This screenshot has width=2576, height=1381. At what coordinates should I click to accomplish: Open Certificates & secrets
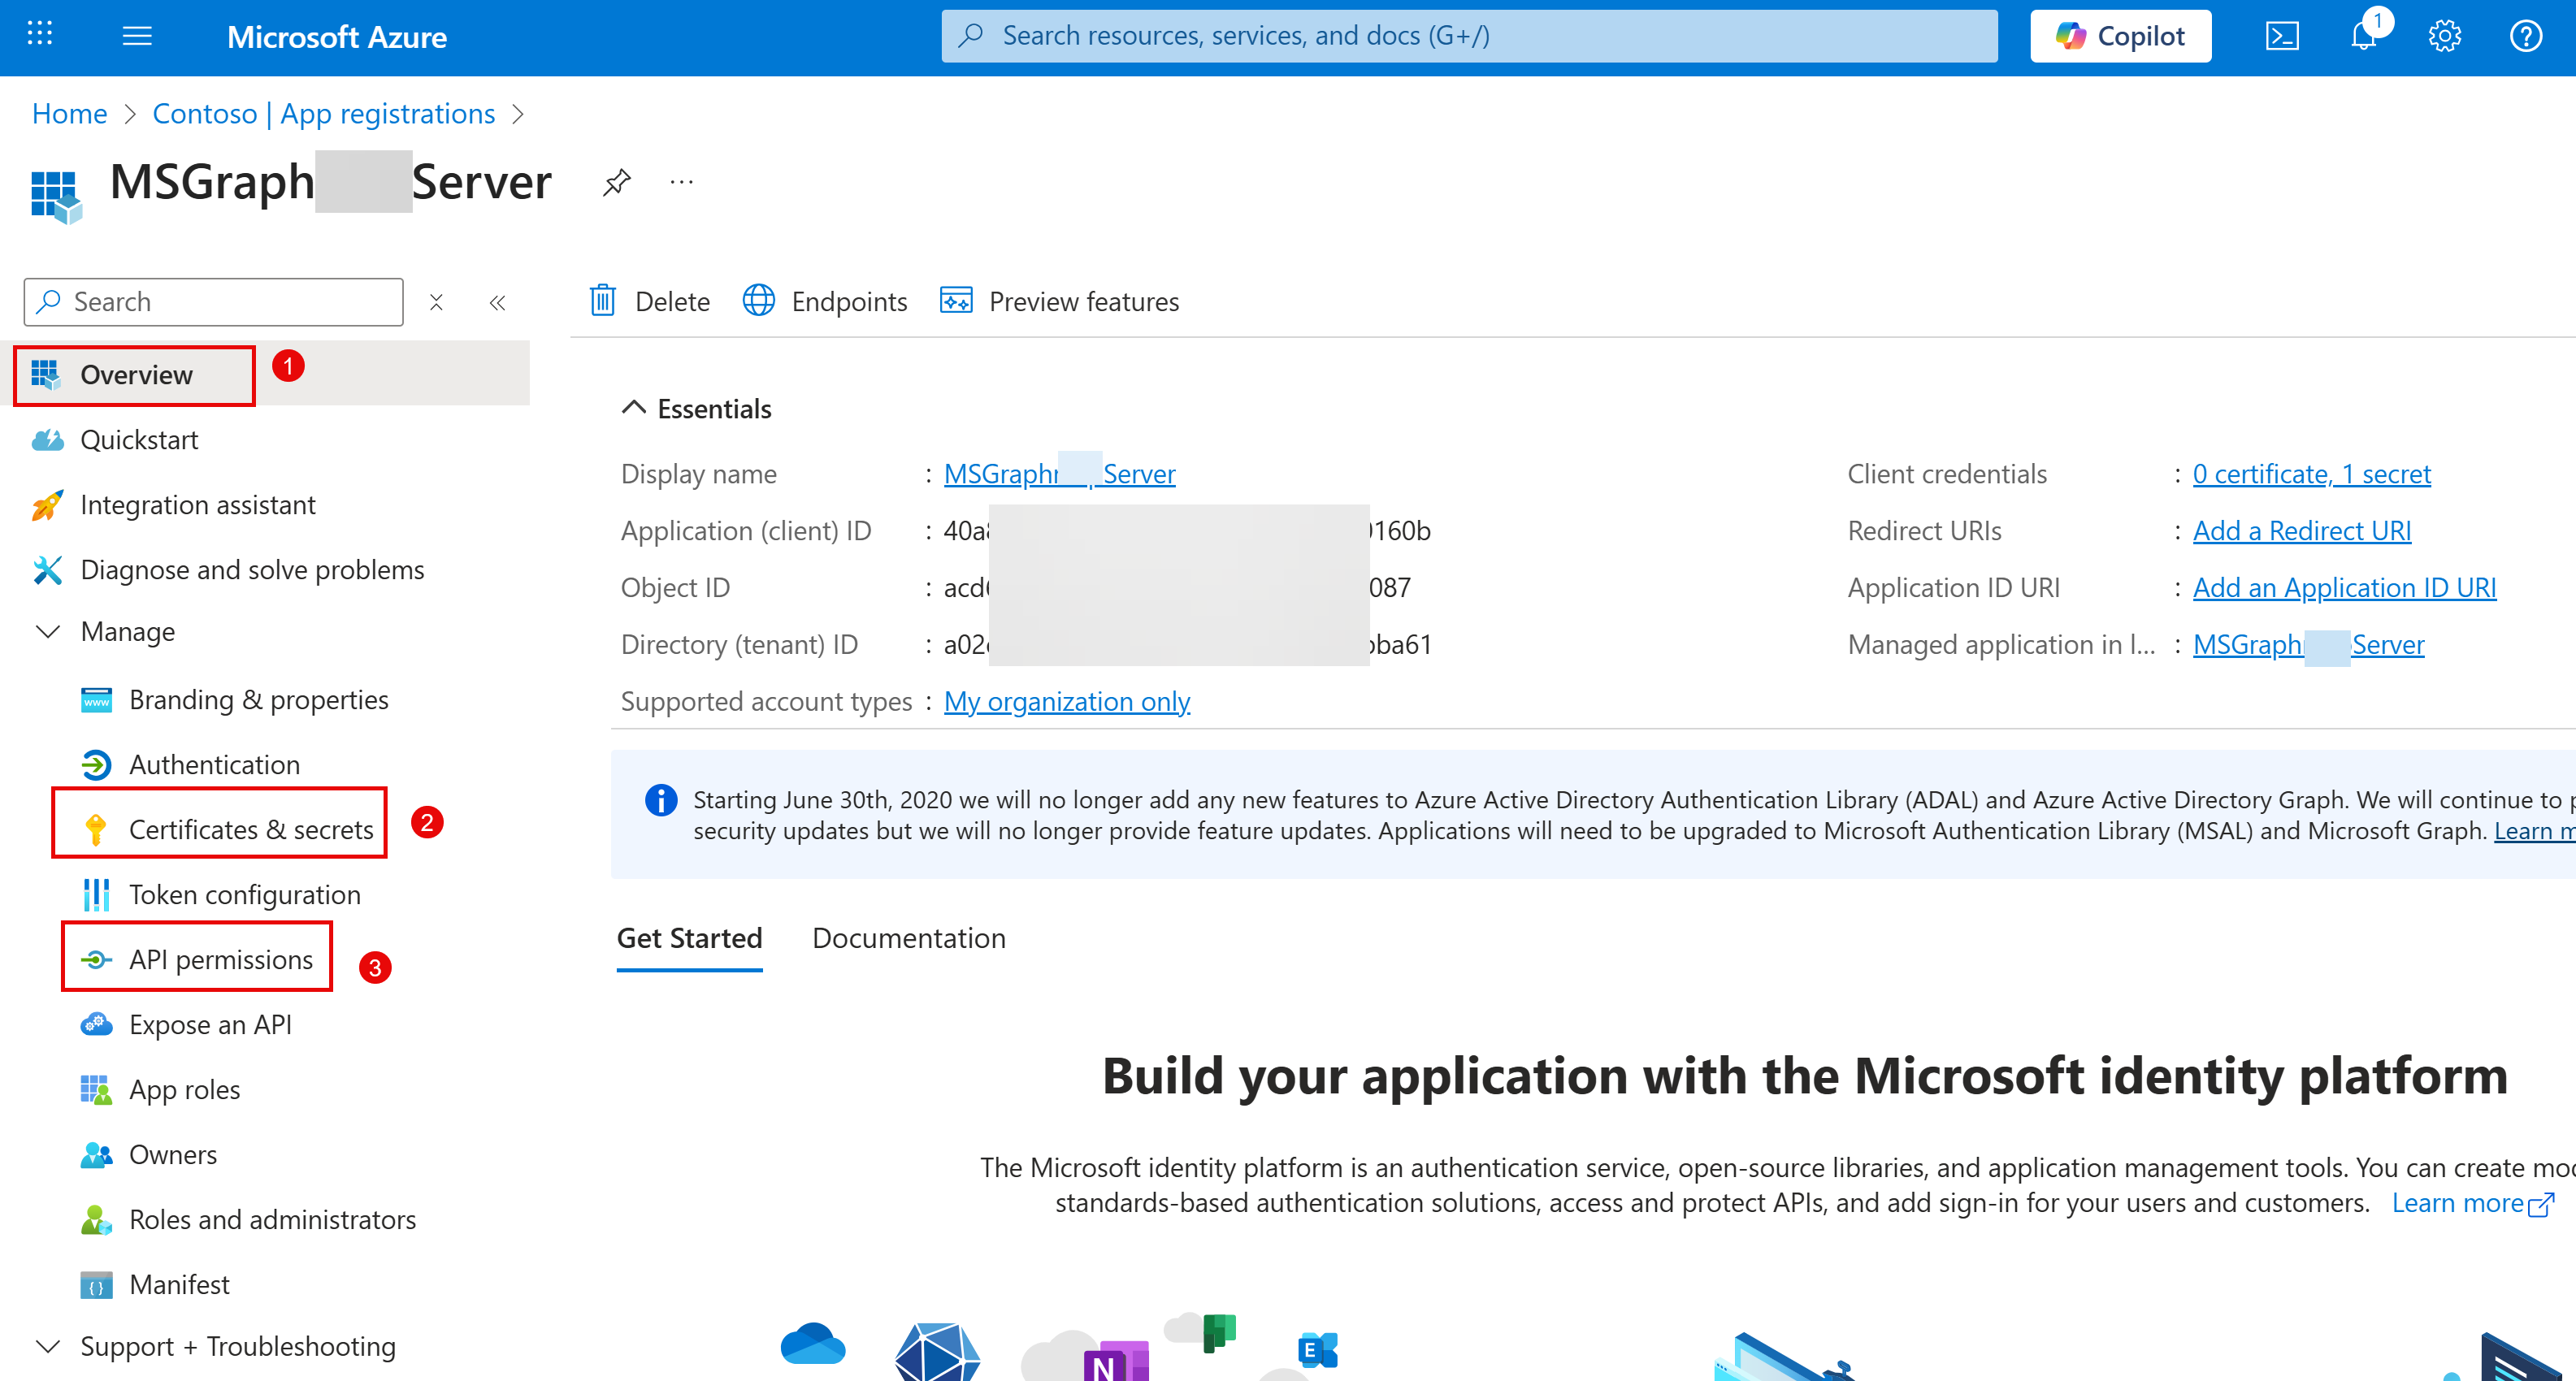coord(250,829)
